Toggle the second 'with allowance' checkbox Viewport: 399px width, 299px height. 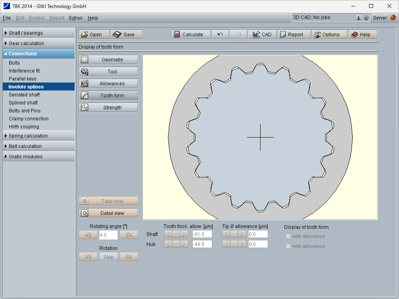[x=288, y=246]
